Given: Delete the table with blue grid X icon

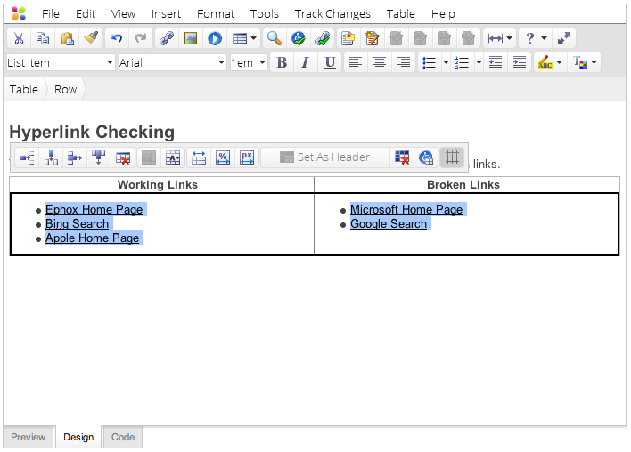Looking at the screenshot, I should [402, 157].
